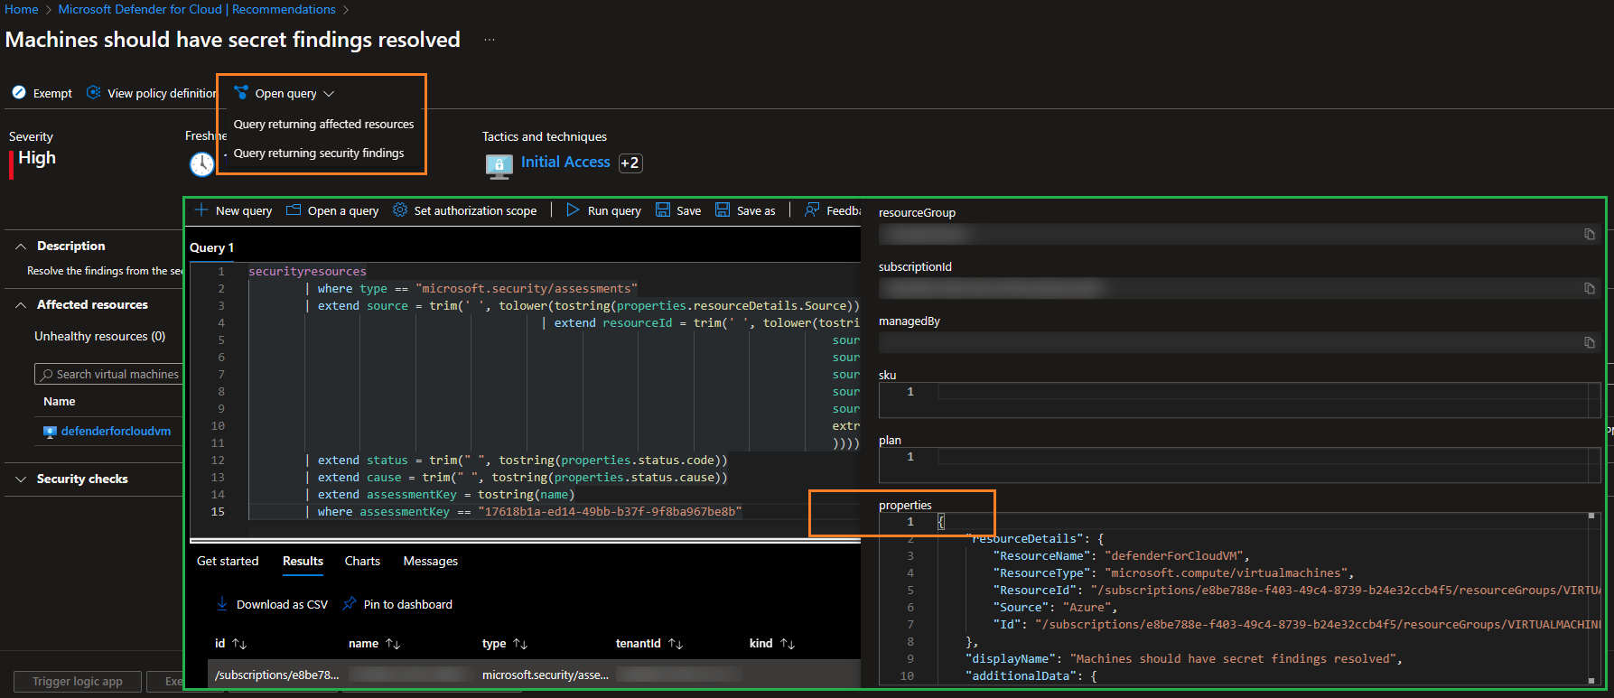
Task: Click the Save disk icon
Action: (x=663, y=210)
